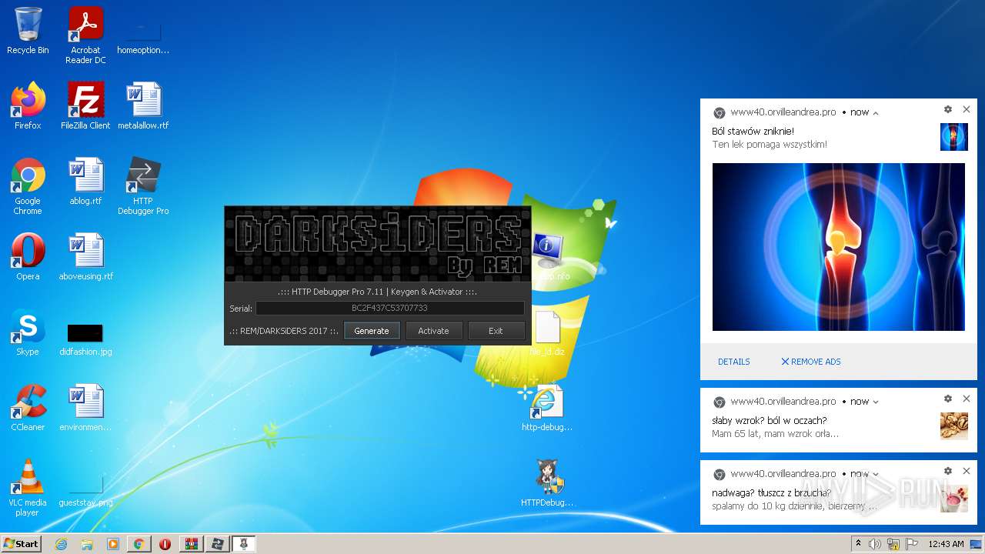Open Internet Explorer from the taskbar

(x=61, y=544)
